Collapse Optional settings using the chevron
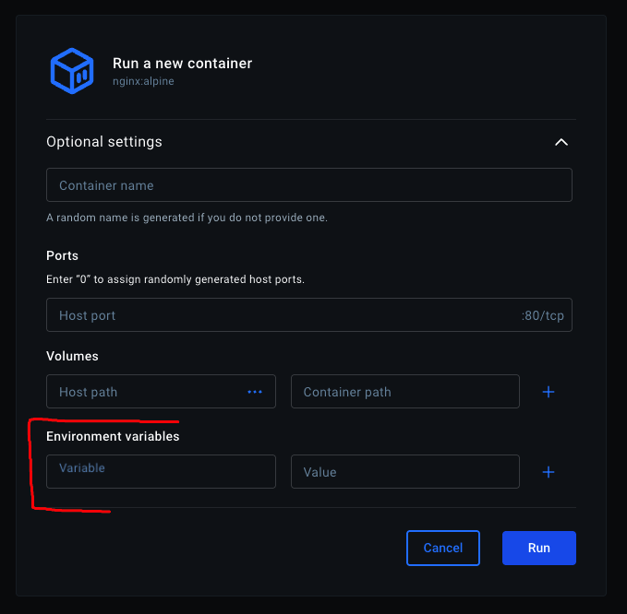Screen dimensions: 627x614 (561, 142)
